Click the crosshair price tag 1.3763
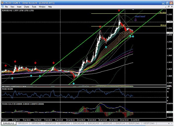 coord(170,22)
